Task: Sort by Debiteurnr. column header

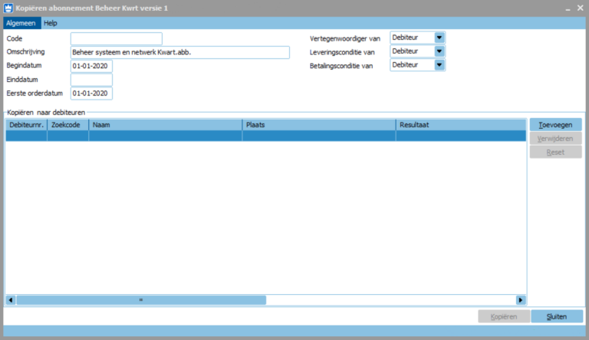Action: pos(26,124)
